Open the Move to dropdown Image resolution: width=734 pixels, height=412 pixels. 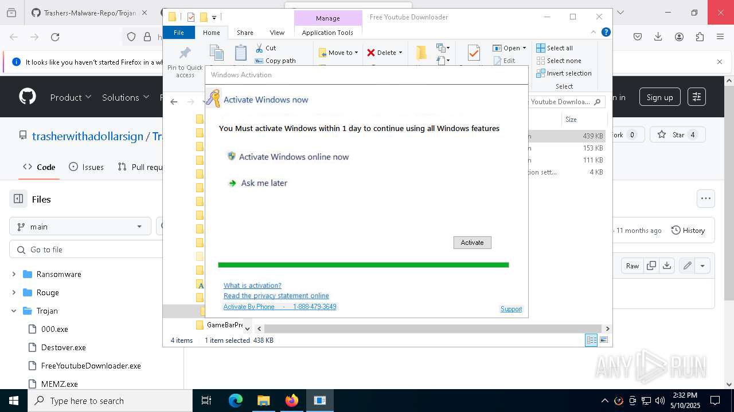(338, 53)
